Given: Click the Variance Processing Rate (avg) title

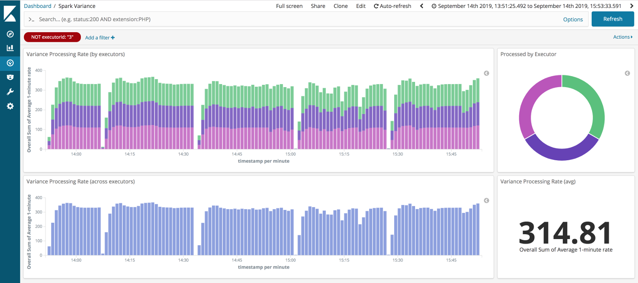Looking at the screenshot, I should (x=538, y=181).
